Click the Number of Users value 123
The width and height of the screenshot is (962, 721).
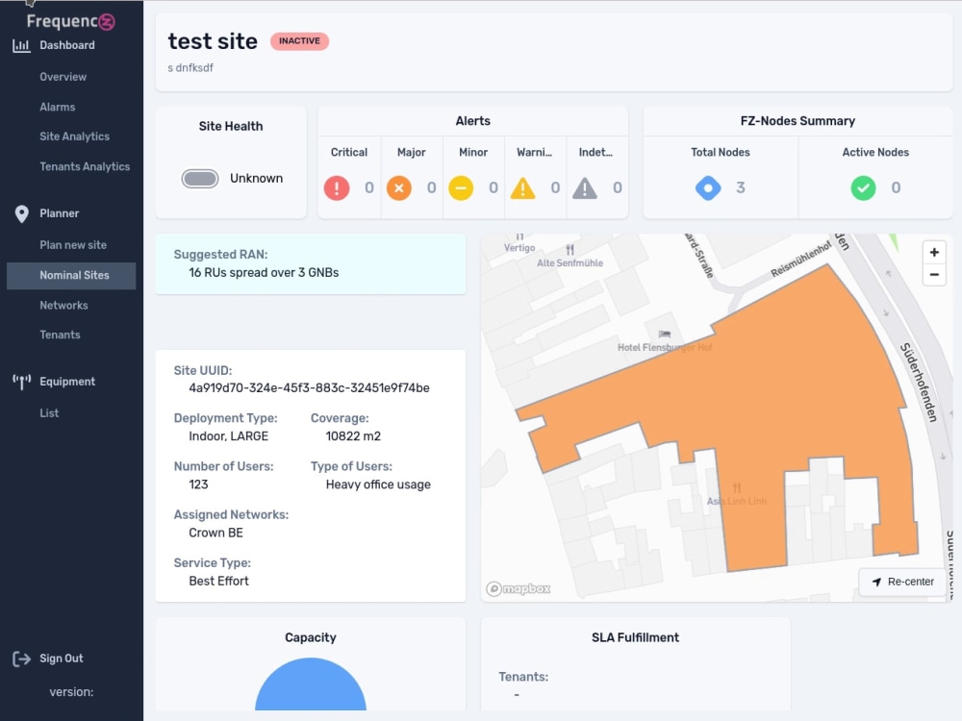198,485
